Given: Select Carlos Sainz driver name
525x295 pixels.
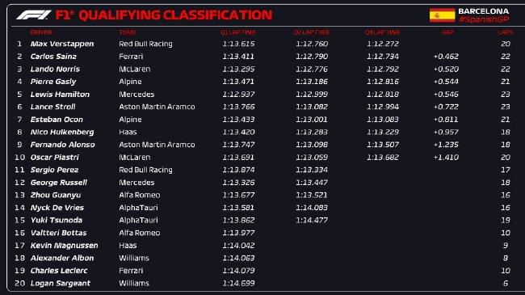Looking at the screenshot, I should point(53,57).
